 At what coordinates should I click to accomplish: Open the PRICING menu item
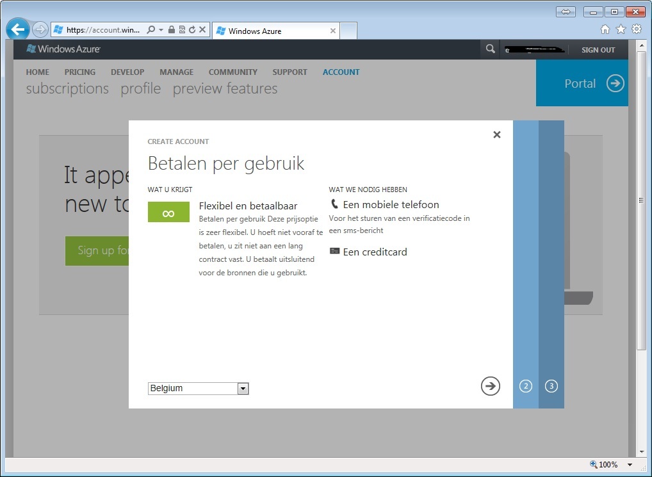[80, 72]
